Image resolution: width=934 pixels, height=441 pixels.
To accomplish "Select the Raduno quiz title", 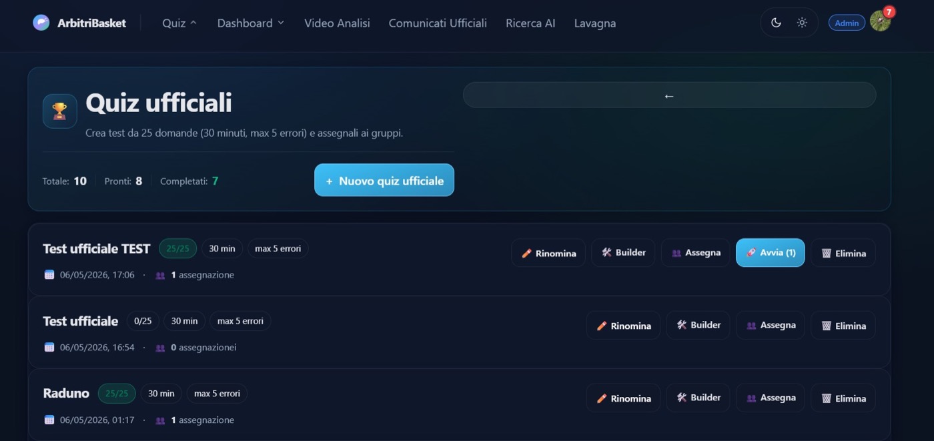I will pos(66,393).
